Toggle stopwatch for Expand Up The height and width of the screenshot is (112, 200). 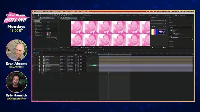click(35, 27)
